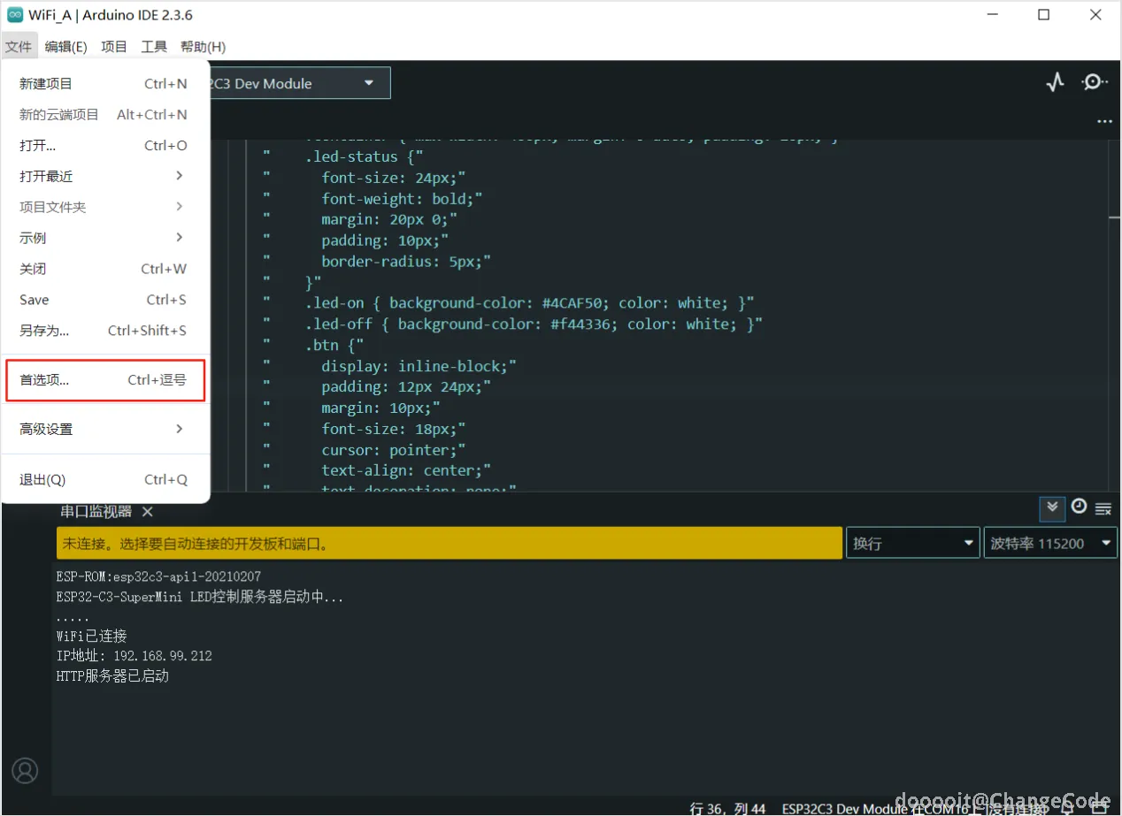Viewport: 1122px width, 816px height.
Task: Open the 波特率 115200 baud rate dropdown
Action: (1051, 543)
